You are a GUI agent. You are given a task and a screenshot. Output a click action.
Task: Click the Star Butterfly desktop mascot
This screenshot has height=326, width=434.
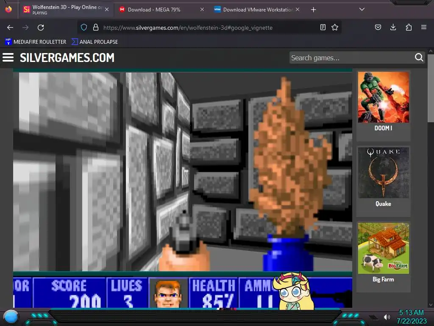pos(294,291)
